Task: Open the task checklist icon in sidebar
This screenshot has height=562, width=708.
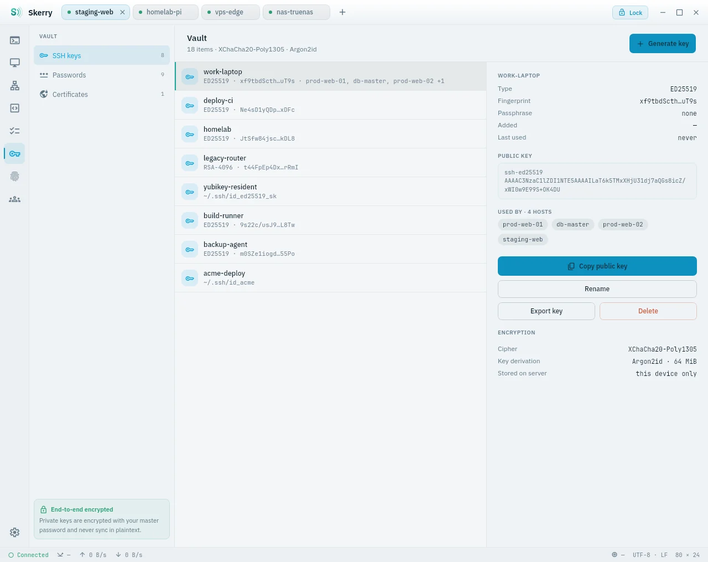Action: click(15, 131)
